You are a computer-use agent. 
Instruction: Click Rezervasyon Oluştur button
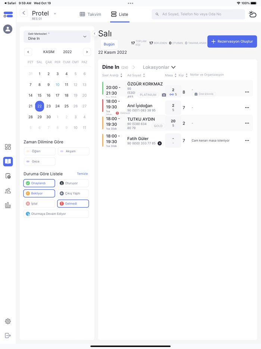click(232, 41)
